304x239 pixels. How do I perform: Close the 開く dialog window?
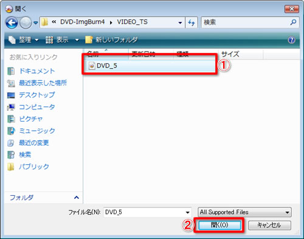[292, 9]
